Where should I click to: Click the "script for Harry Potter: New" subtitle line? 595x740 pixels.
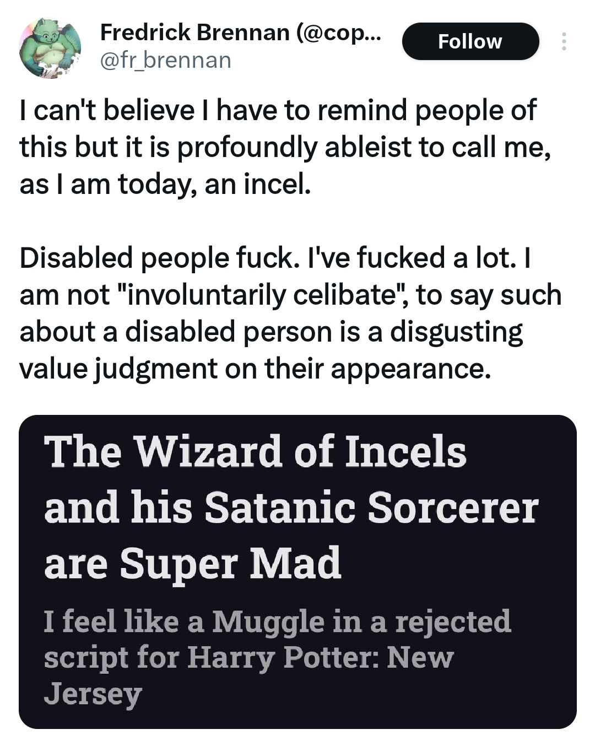(248, 657)
